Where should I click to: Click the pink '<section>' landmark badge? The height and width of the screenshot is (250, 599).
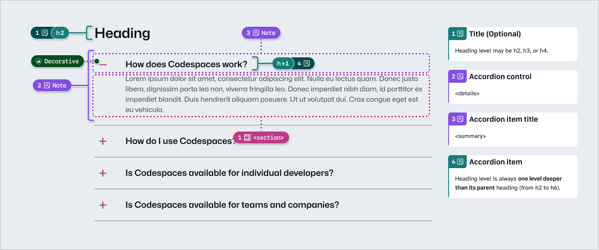[261, 137]
